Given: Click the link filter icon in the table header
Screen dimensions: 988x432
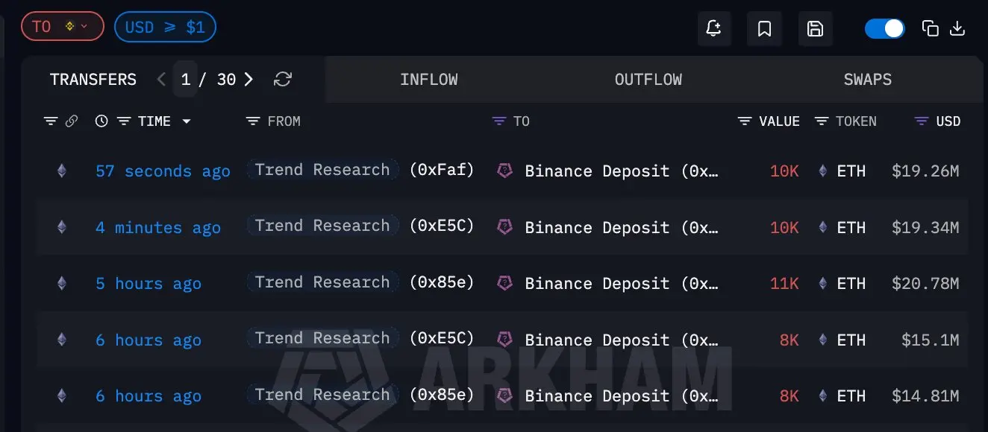Looking at the screenshot, I should pyautogui.click(x=71, y=120).
